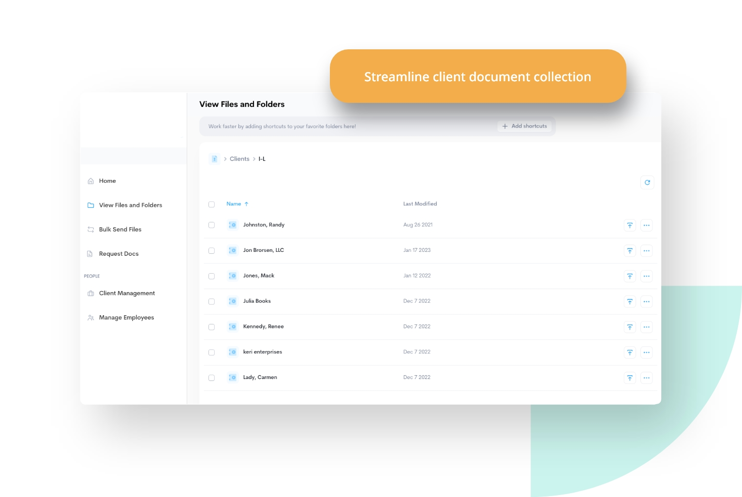Viewport: 742px width, 497px height.
Task: Open more options menu for Jones, Mack
Action: [x=646, y=276]
